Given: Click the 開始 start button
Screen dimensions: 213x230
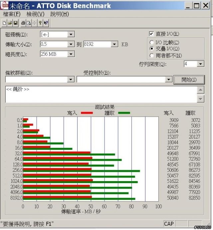Looking at the screenshot, I should point(189,80).
